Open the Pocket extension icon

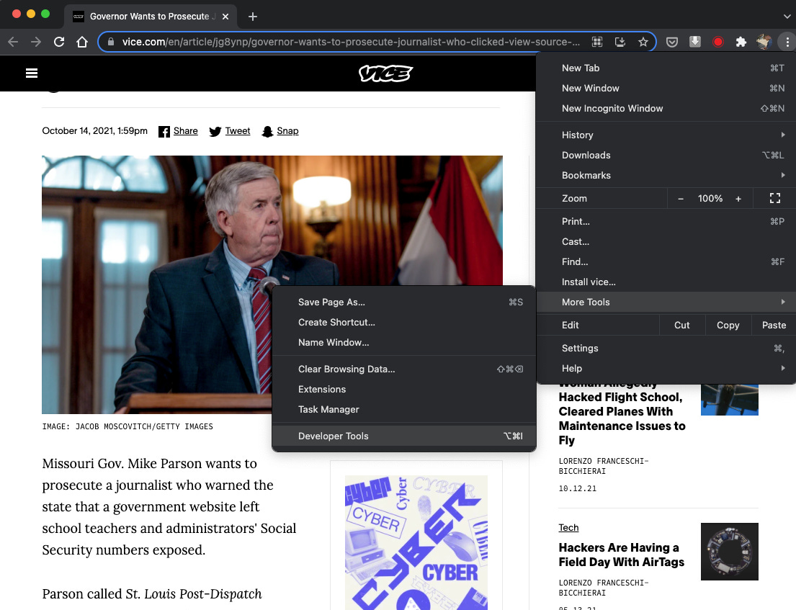click(672, 42)
